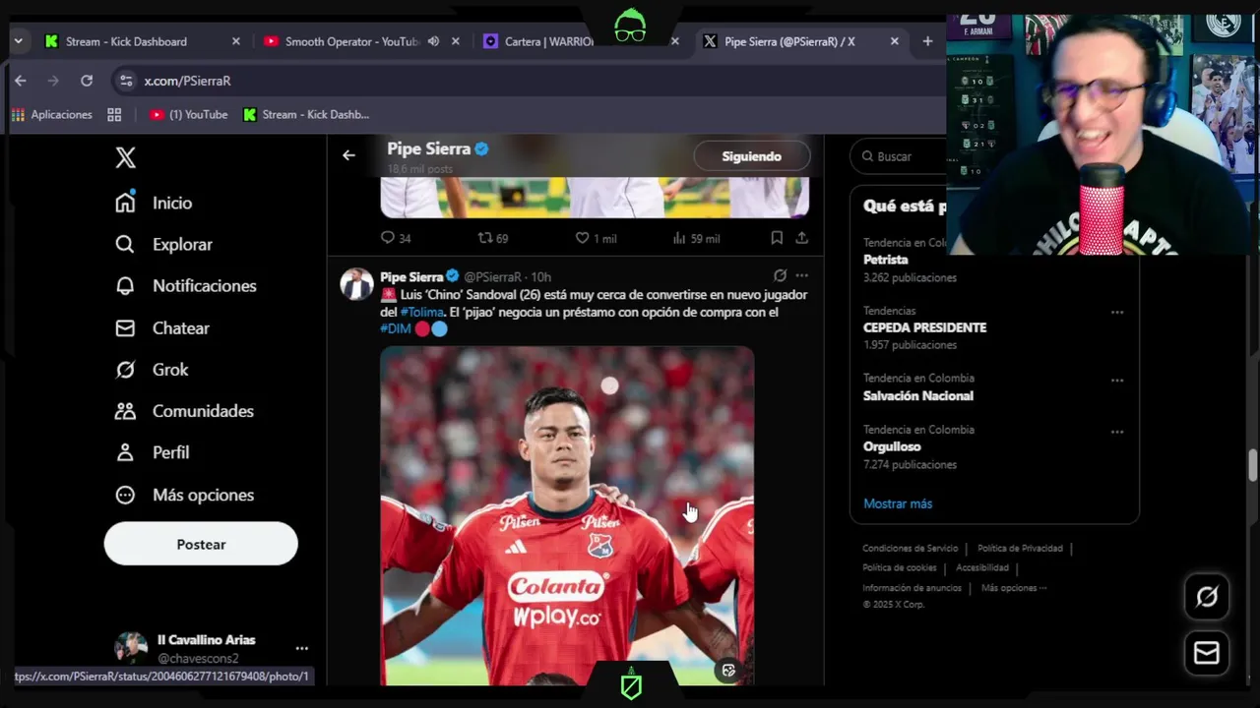Viewport: 1260px width, 708px height.
Task: Click browser forward button
Action: tap(53, 81)
